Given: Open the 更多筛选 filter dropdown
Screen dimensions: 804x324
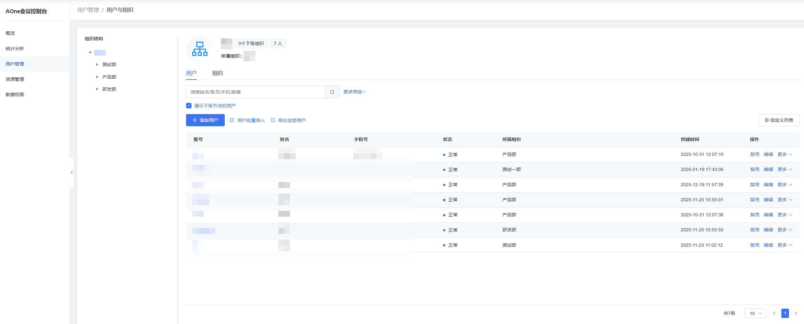Looking at the screenshot, I should (355, 92).
